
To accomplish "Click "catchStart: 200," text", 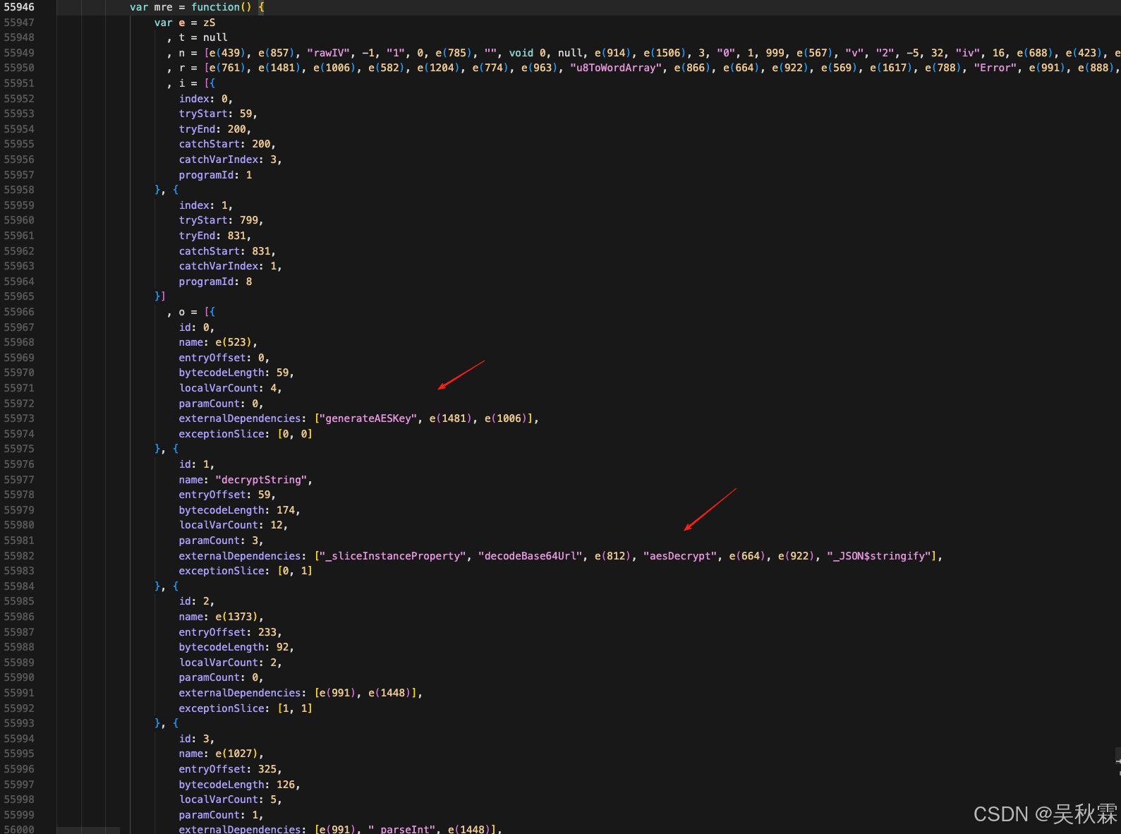I will tap(227, 144).
